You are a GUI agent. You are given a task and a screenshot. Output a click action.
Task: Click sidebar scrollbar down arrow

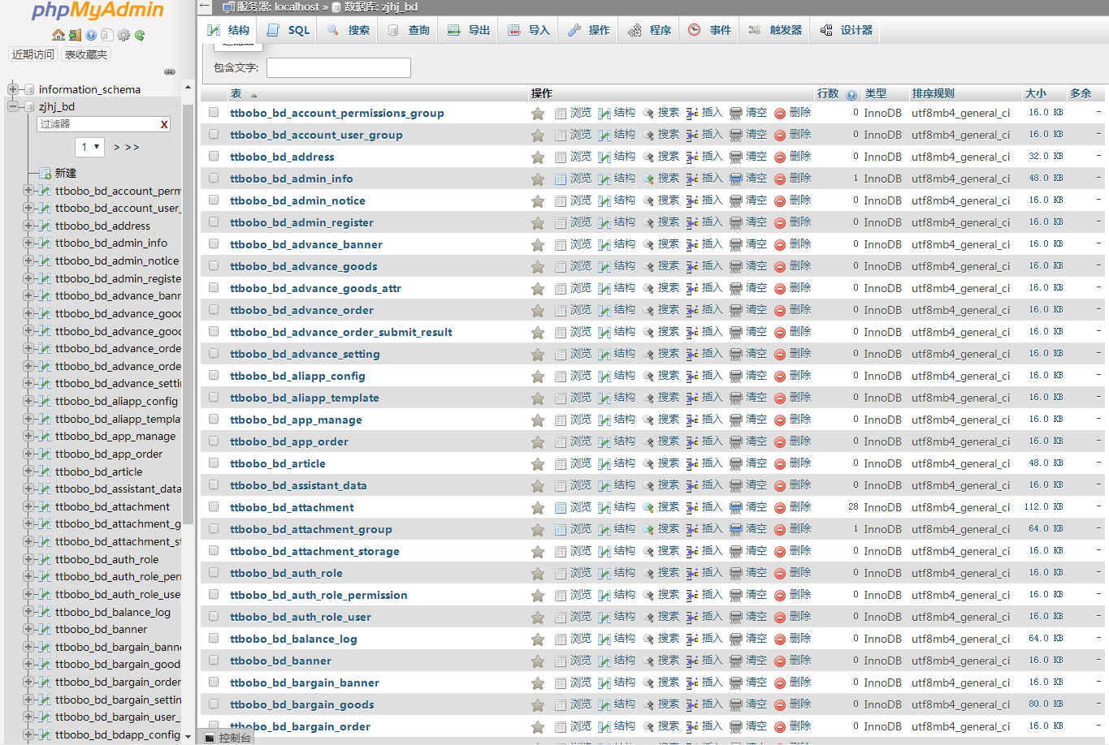188,737
